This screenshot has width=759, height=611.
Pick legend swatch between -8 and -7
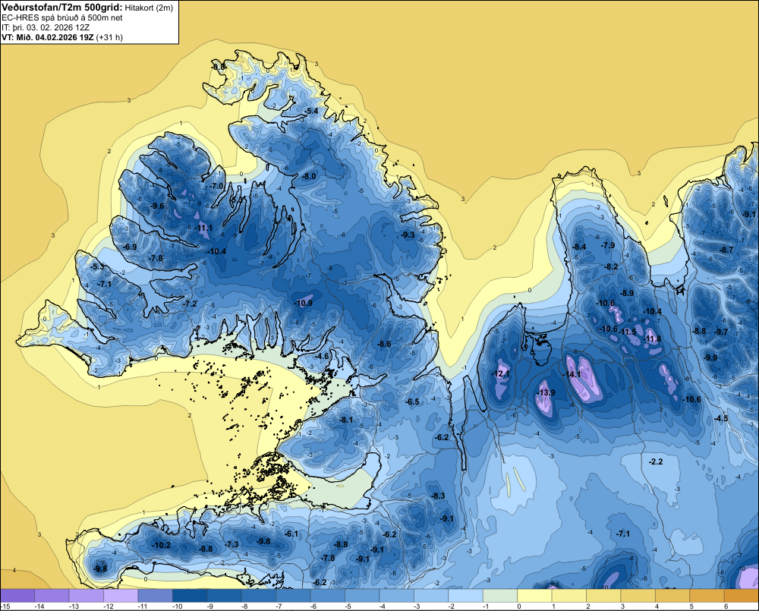pyautogui.click(x=259, y=596)
